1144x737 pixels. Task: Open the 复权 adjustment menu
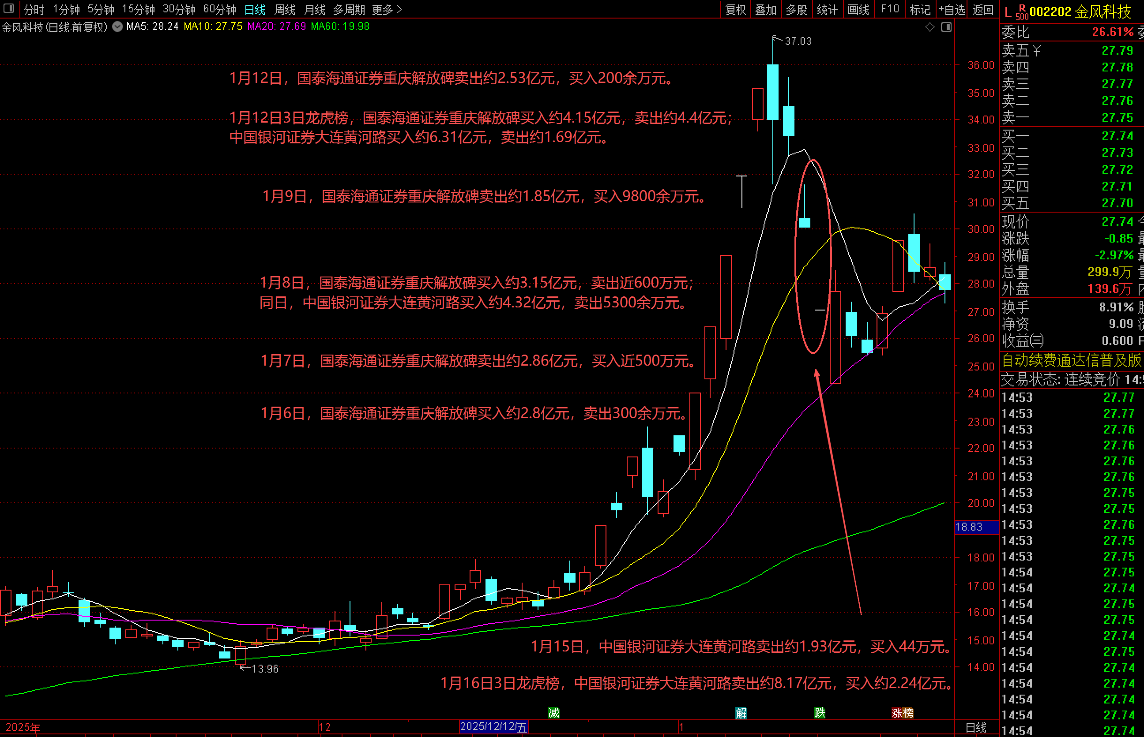(736, 10)
